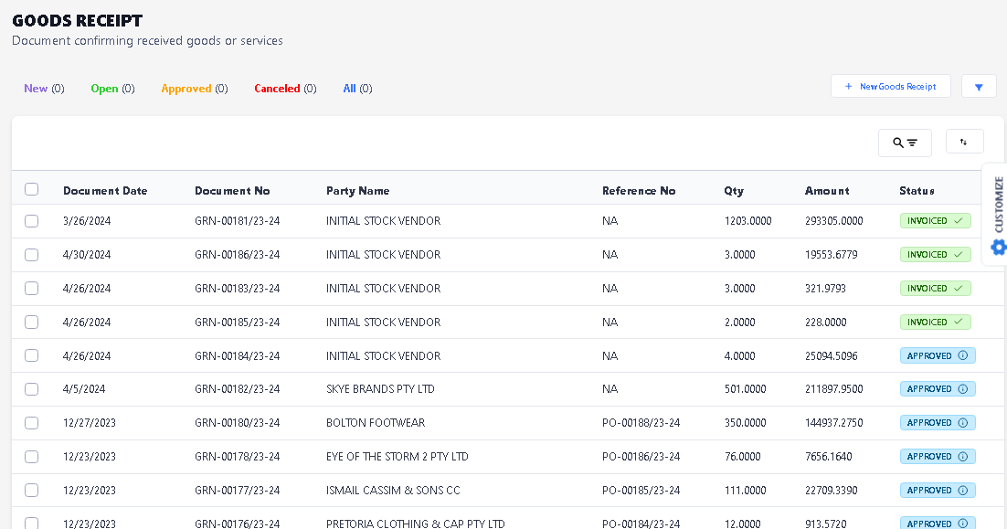1007x529 pixels.
Task: Sort by Amount column header
Action: 827,191
